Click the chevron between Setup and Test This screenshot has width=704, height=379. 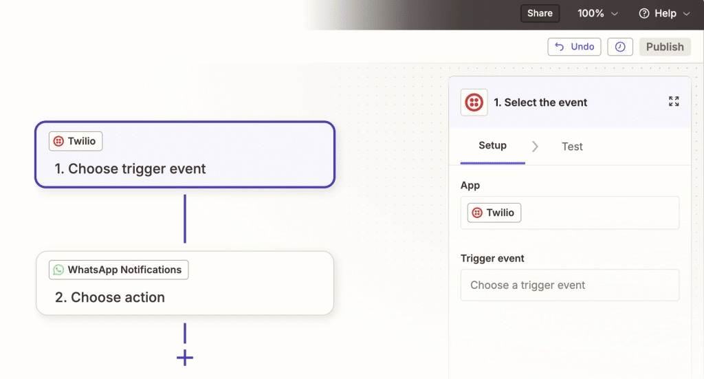pyautogui.click(x=535, y=147)
